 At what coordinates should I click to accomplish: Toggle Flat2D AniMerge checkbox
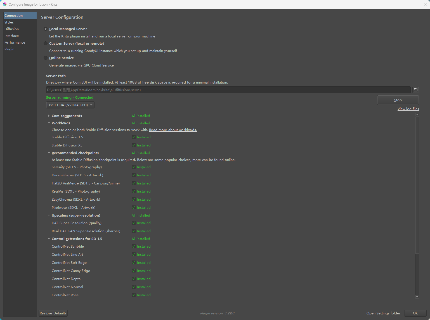pyautogui.click(x=134, y=183)
